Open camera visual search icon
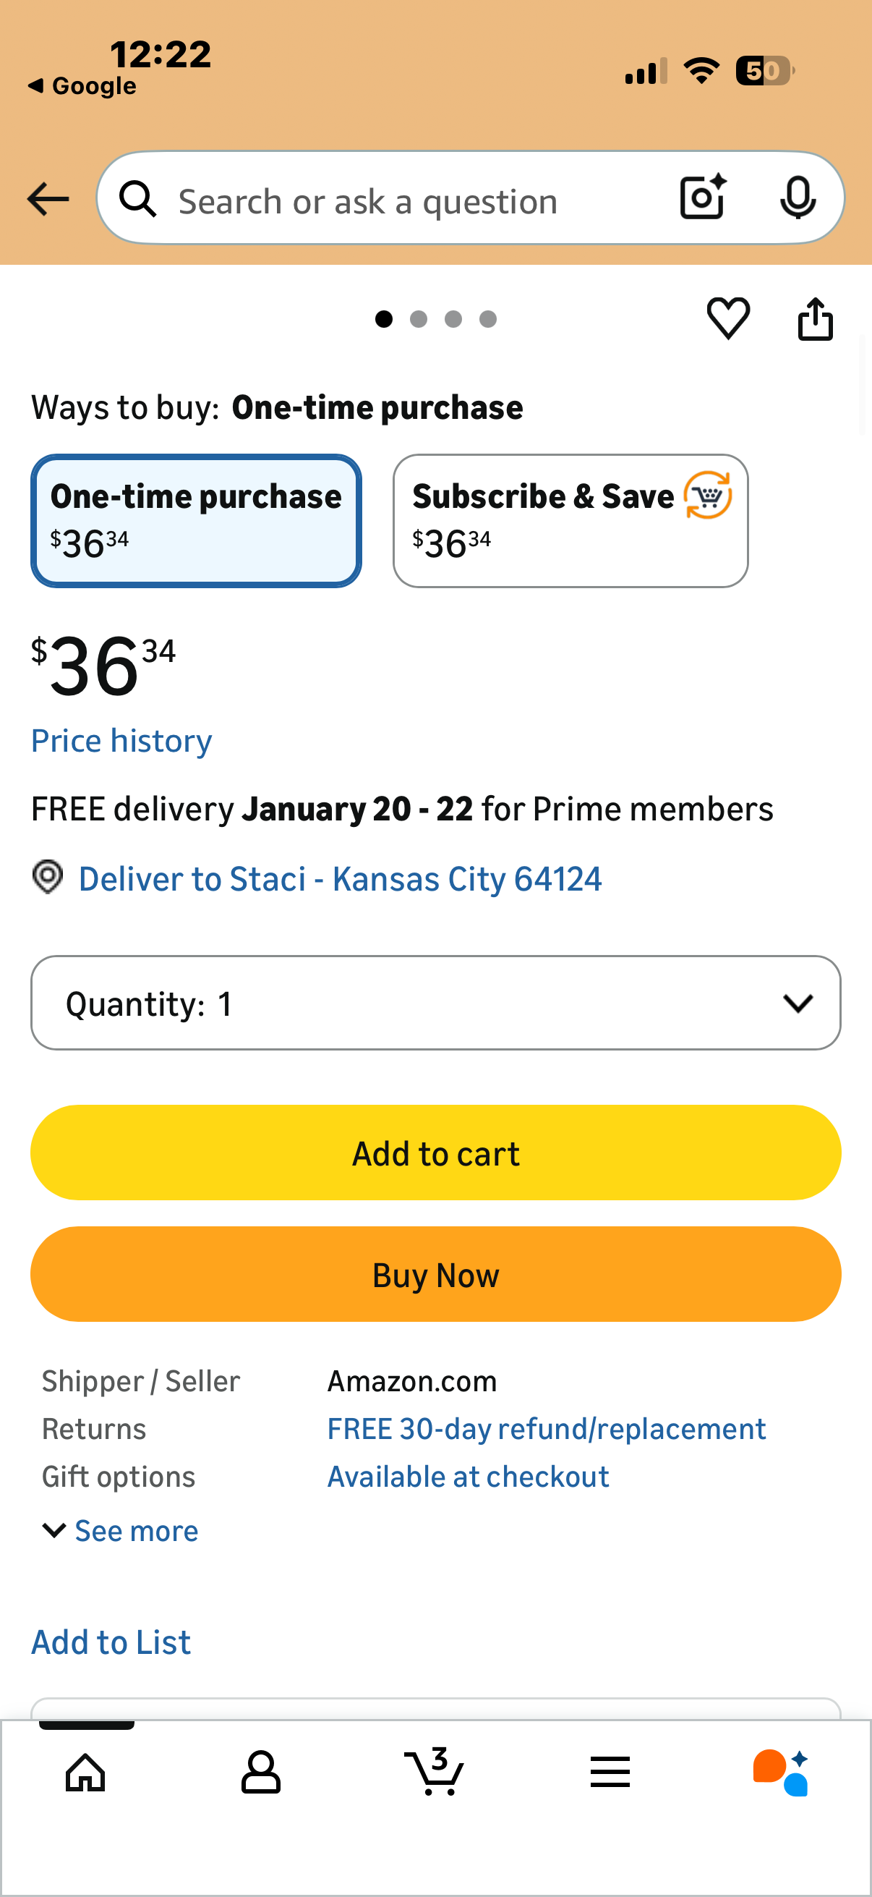Screen dimensions: 872x1897 pyautogui.click(x=703, y=198)
